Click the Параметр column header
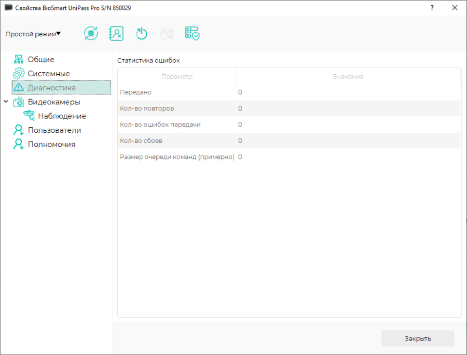 pos(177,76)
